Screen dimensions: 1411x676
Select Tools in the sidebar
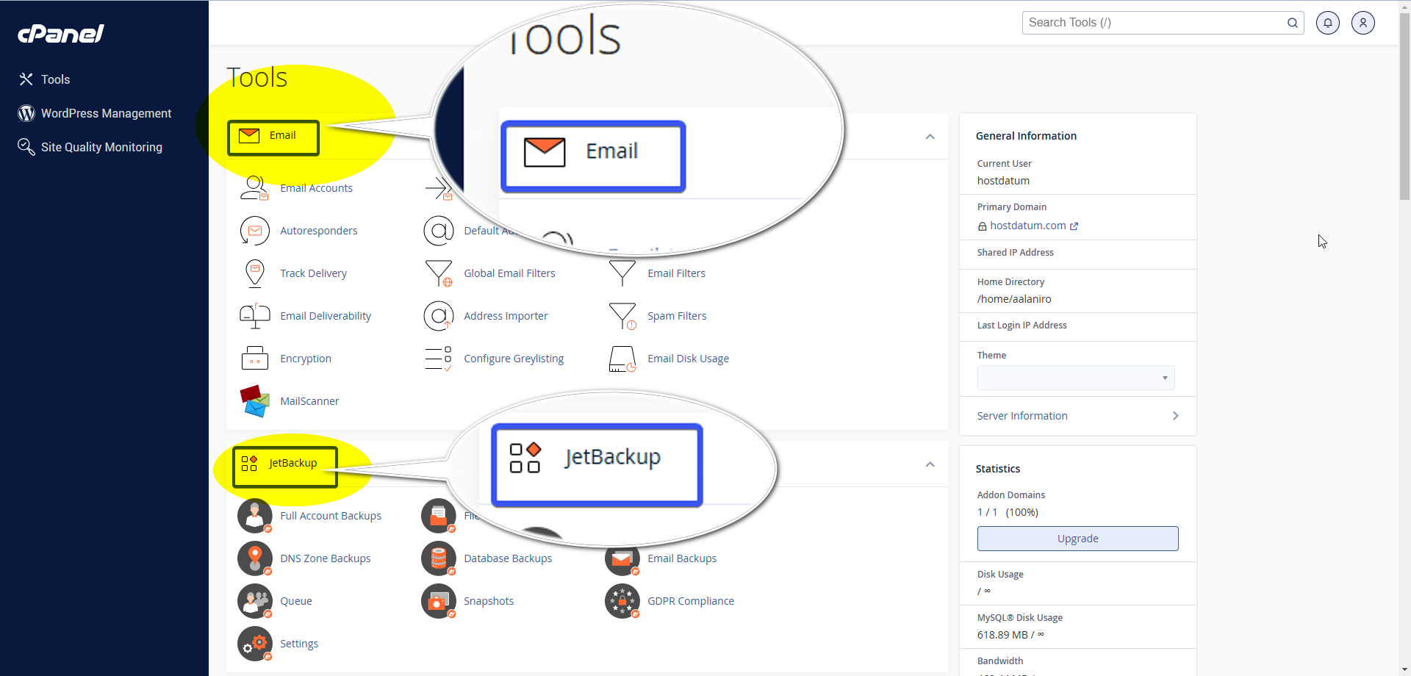(55, 79)
